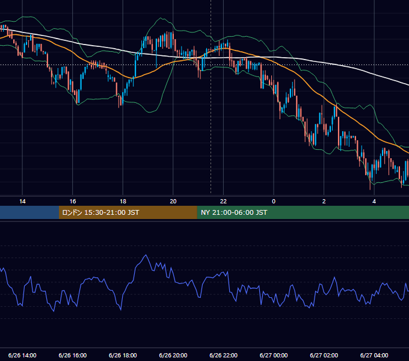Click the 0 midnight label on the chart axis
Screen dimensions: 409x361
pos(274,202)
